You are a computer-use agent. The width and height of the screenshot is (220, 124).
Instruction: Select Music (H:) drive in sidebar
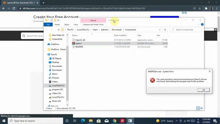click(x=55, y=101)
